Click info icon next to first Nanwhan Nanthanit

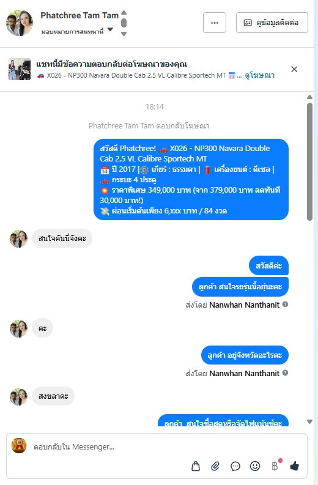pos(285,305)
